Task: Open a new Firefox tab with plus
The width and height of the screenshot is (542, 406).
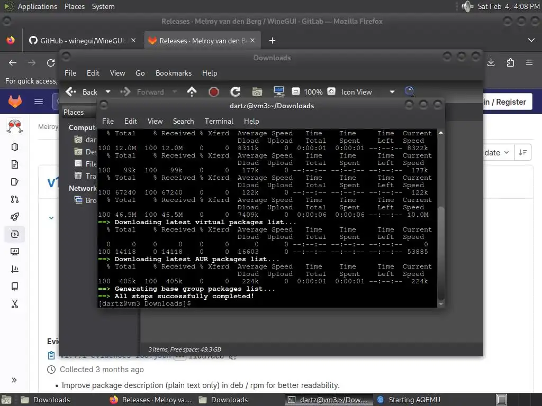Action: pos(272,41)
